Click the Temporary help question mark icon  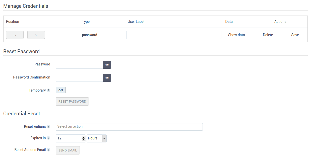48,90
